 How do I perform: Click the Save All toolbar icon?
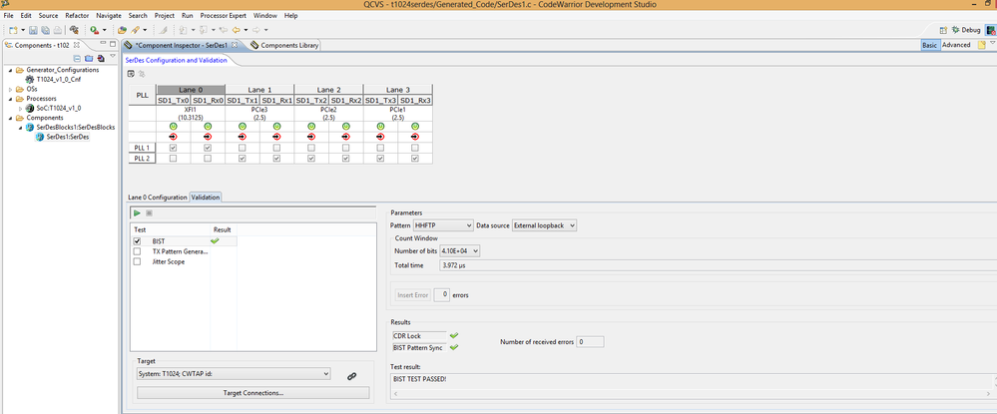click(x=45, y=30)
